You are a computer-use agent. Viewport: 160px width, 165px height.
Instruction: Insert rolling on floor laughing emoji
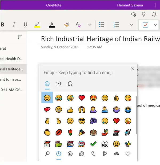pos(70,98)
